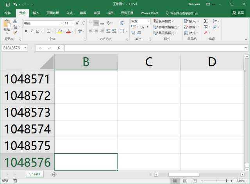The image size is (250, 184).
Task: Click the Clear eraser icon
Action: pyautogui.click(x=206, y=33)
